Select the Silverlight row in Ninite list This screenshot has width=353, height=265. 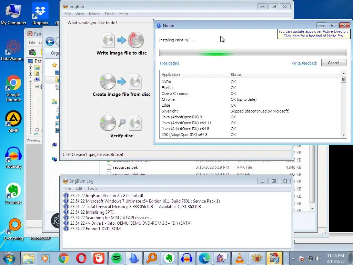coord(250,111)
